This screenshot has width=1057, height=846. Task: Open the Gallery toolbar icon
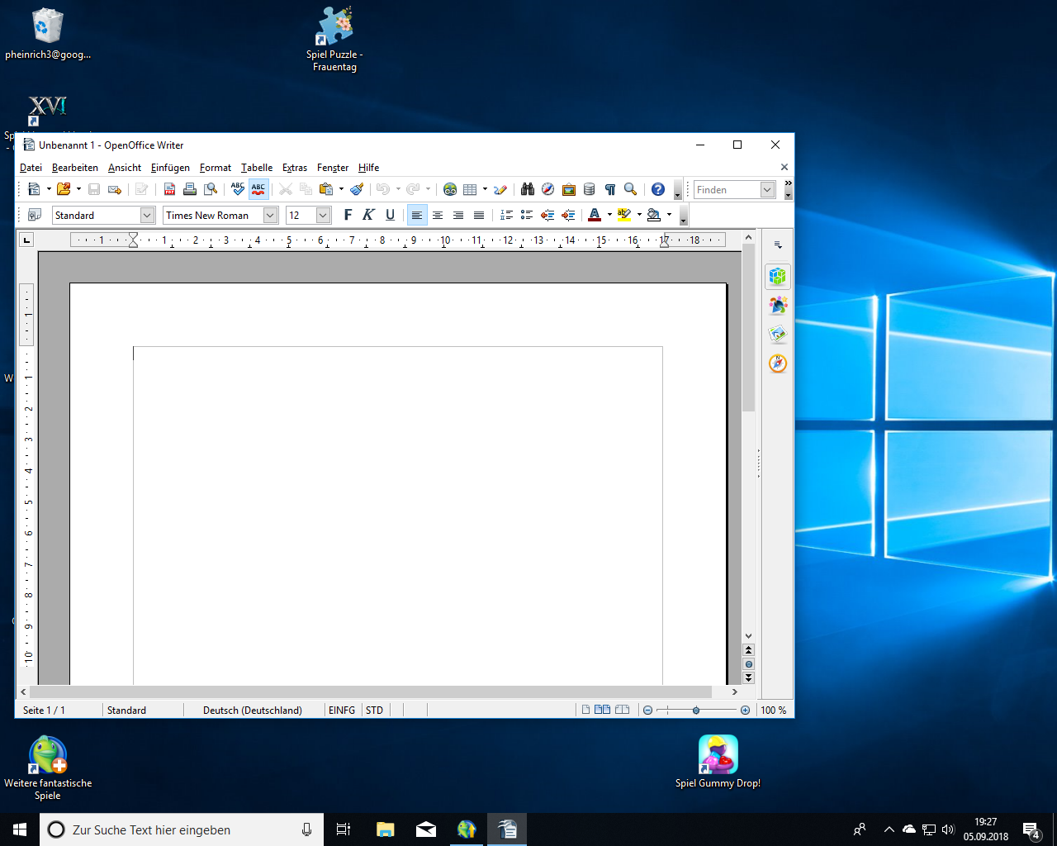coord(569,189)
